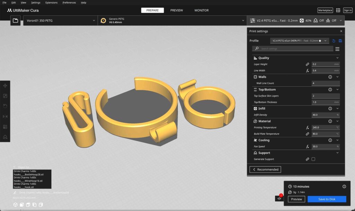The image size is (355, 211).
Task: Select the Mirror tool in left toolbar
Action: (x=5, y=116)
